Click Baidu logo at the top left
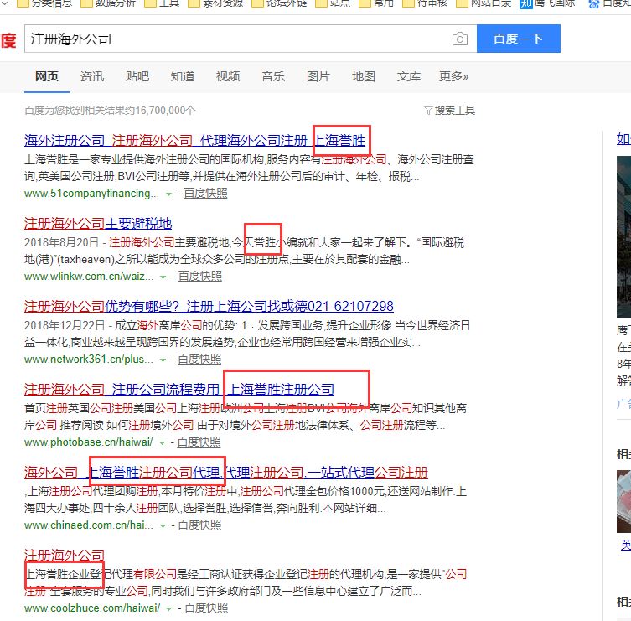 (x=8, y=39)
